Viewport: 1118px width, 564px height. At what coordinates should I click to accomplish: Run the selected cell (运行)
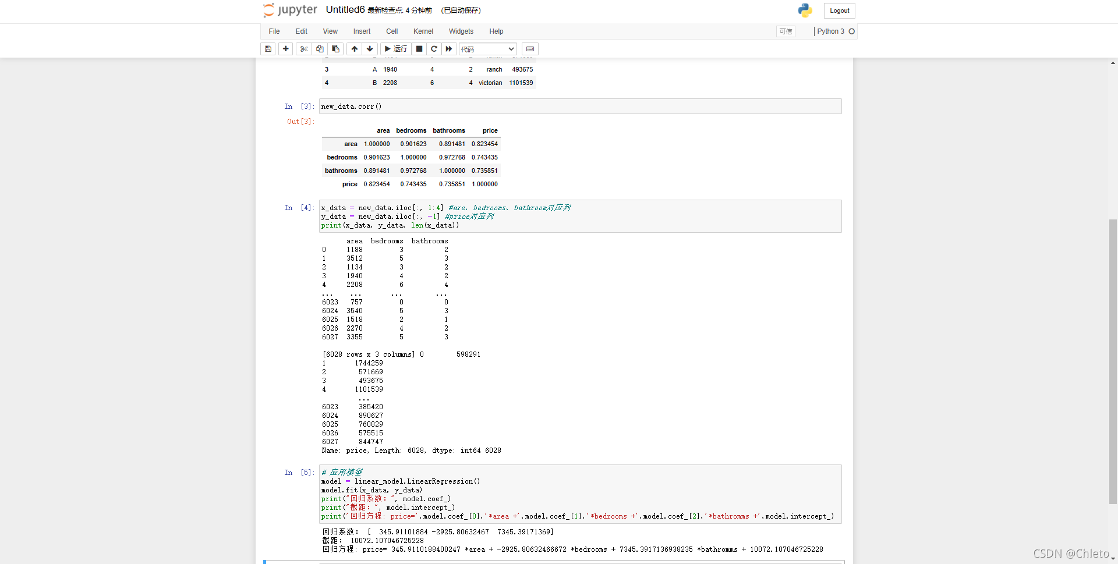pos(396,49)
